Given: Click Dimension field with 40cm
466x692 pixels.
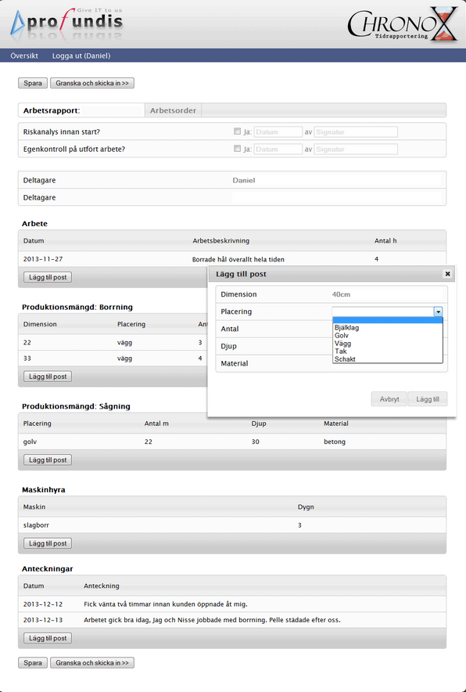Looking at the screenshot, I should pos(387,294).
